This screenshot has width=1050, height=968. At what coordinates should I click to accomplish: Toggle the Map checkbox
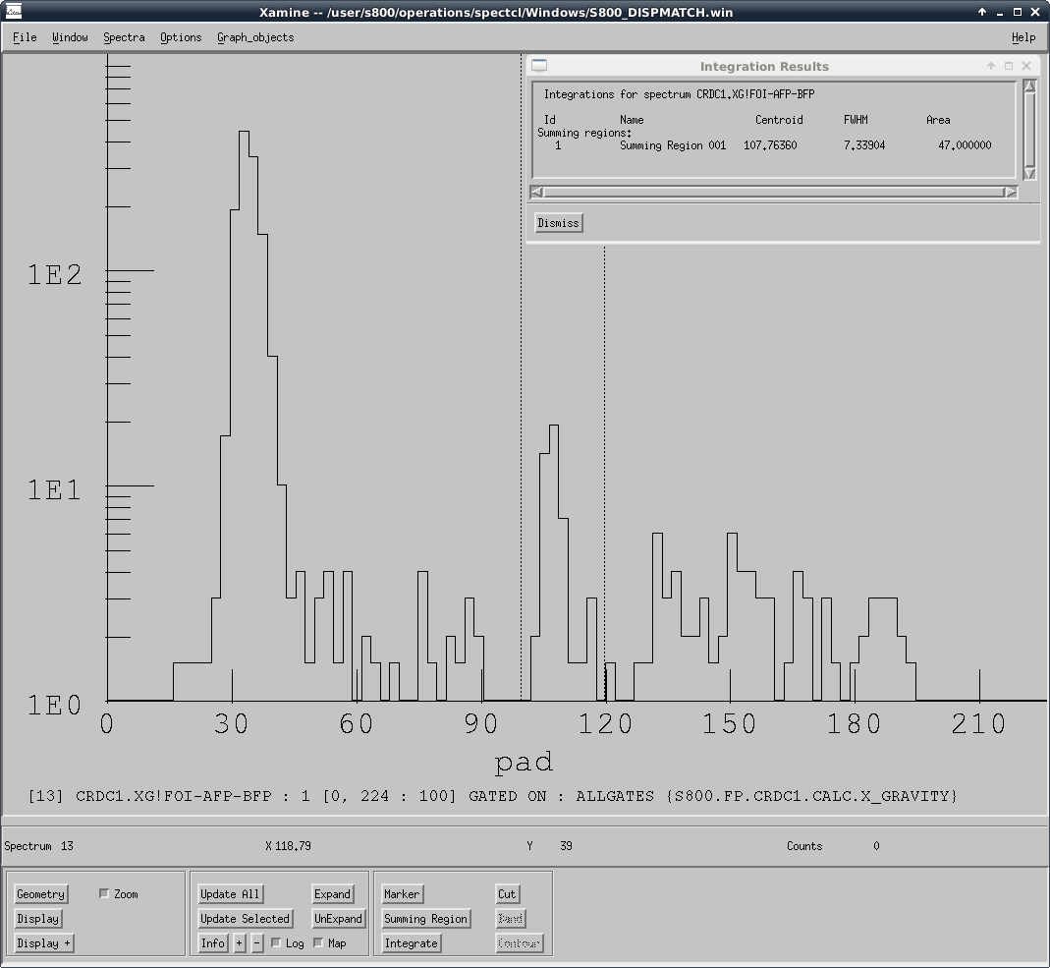tap(319, 943)
